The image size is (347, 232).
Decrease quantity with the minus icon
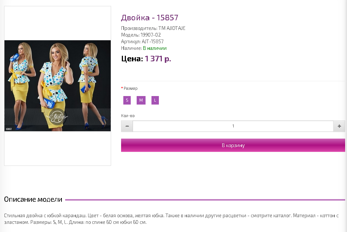127,126
